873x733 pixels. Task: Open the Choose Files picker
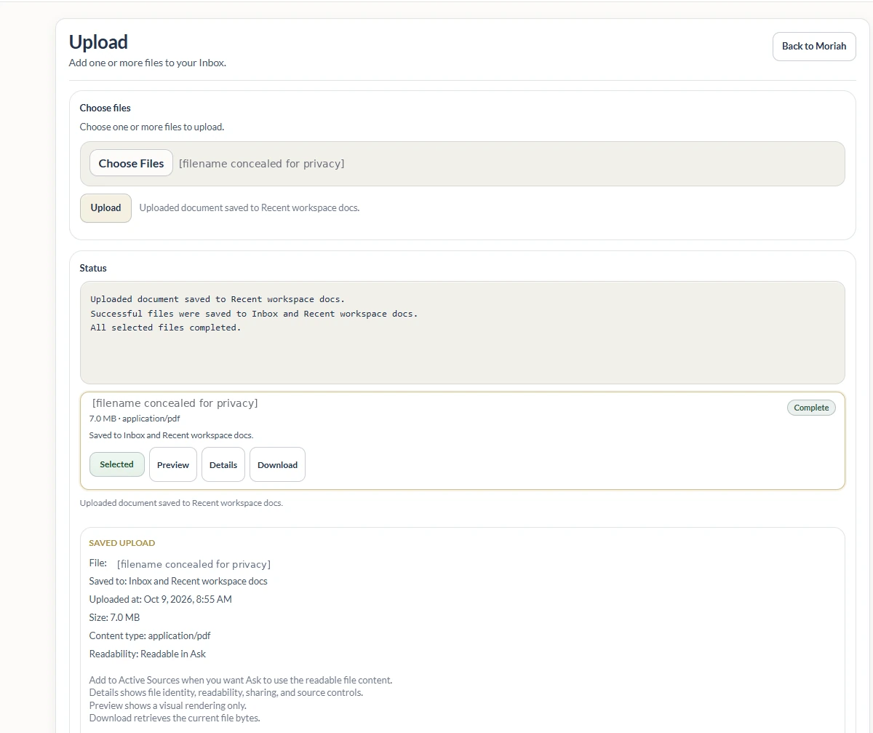point(131,164)
